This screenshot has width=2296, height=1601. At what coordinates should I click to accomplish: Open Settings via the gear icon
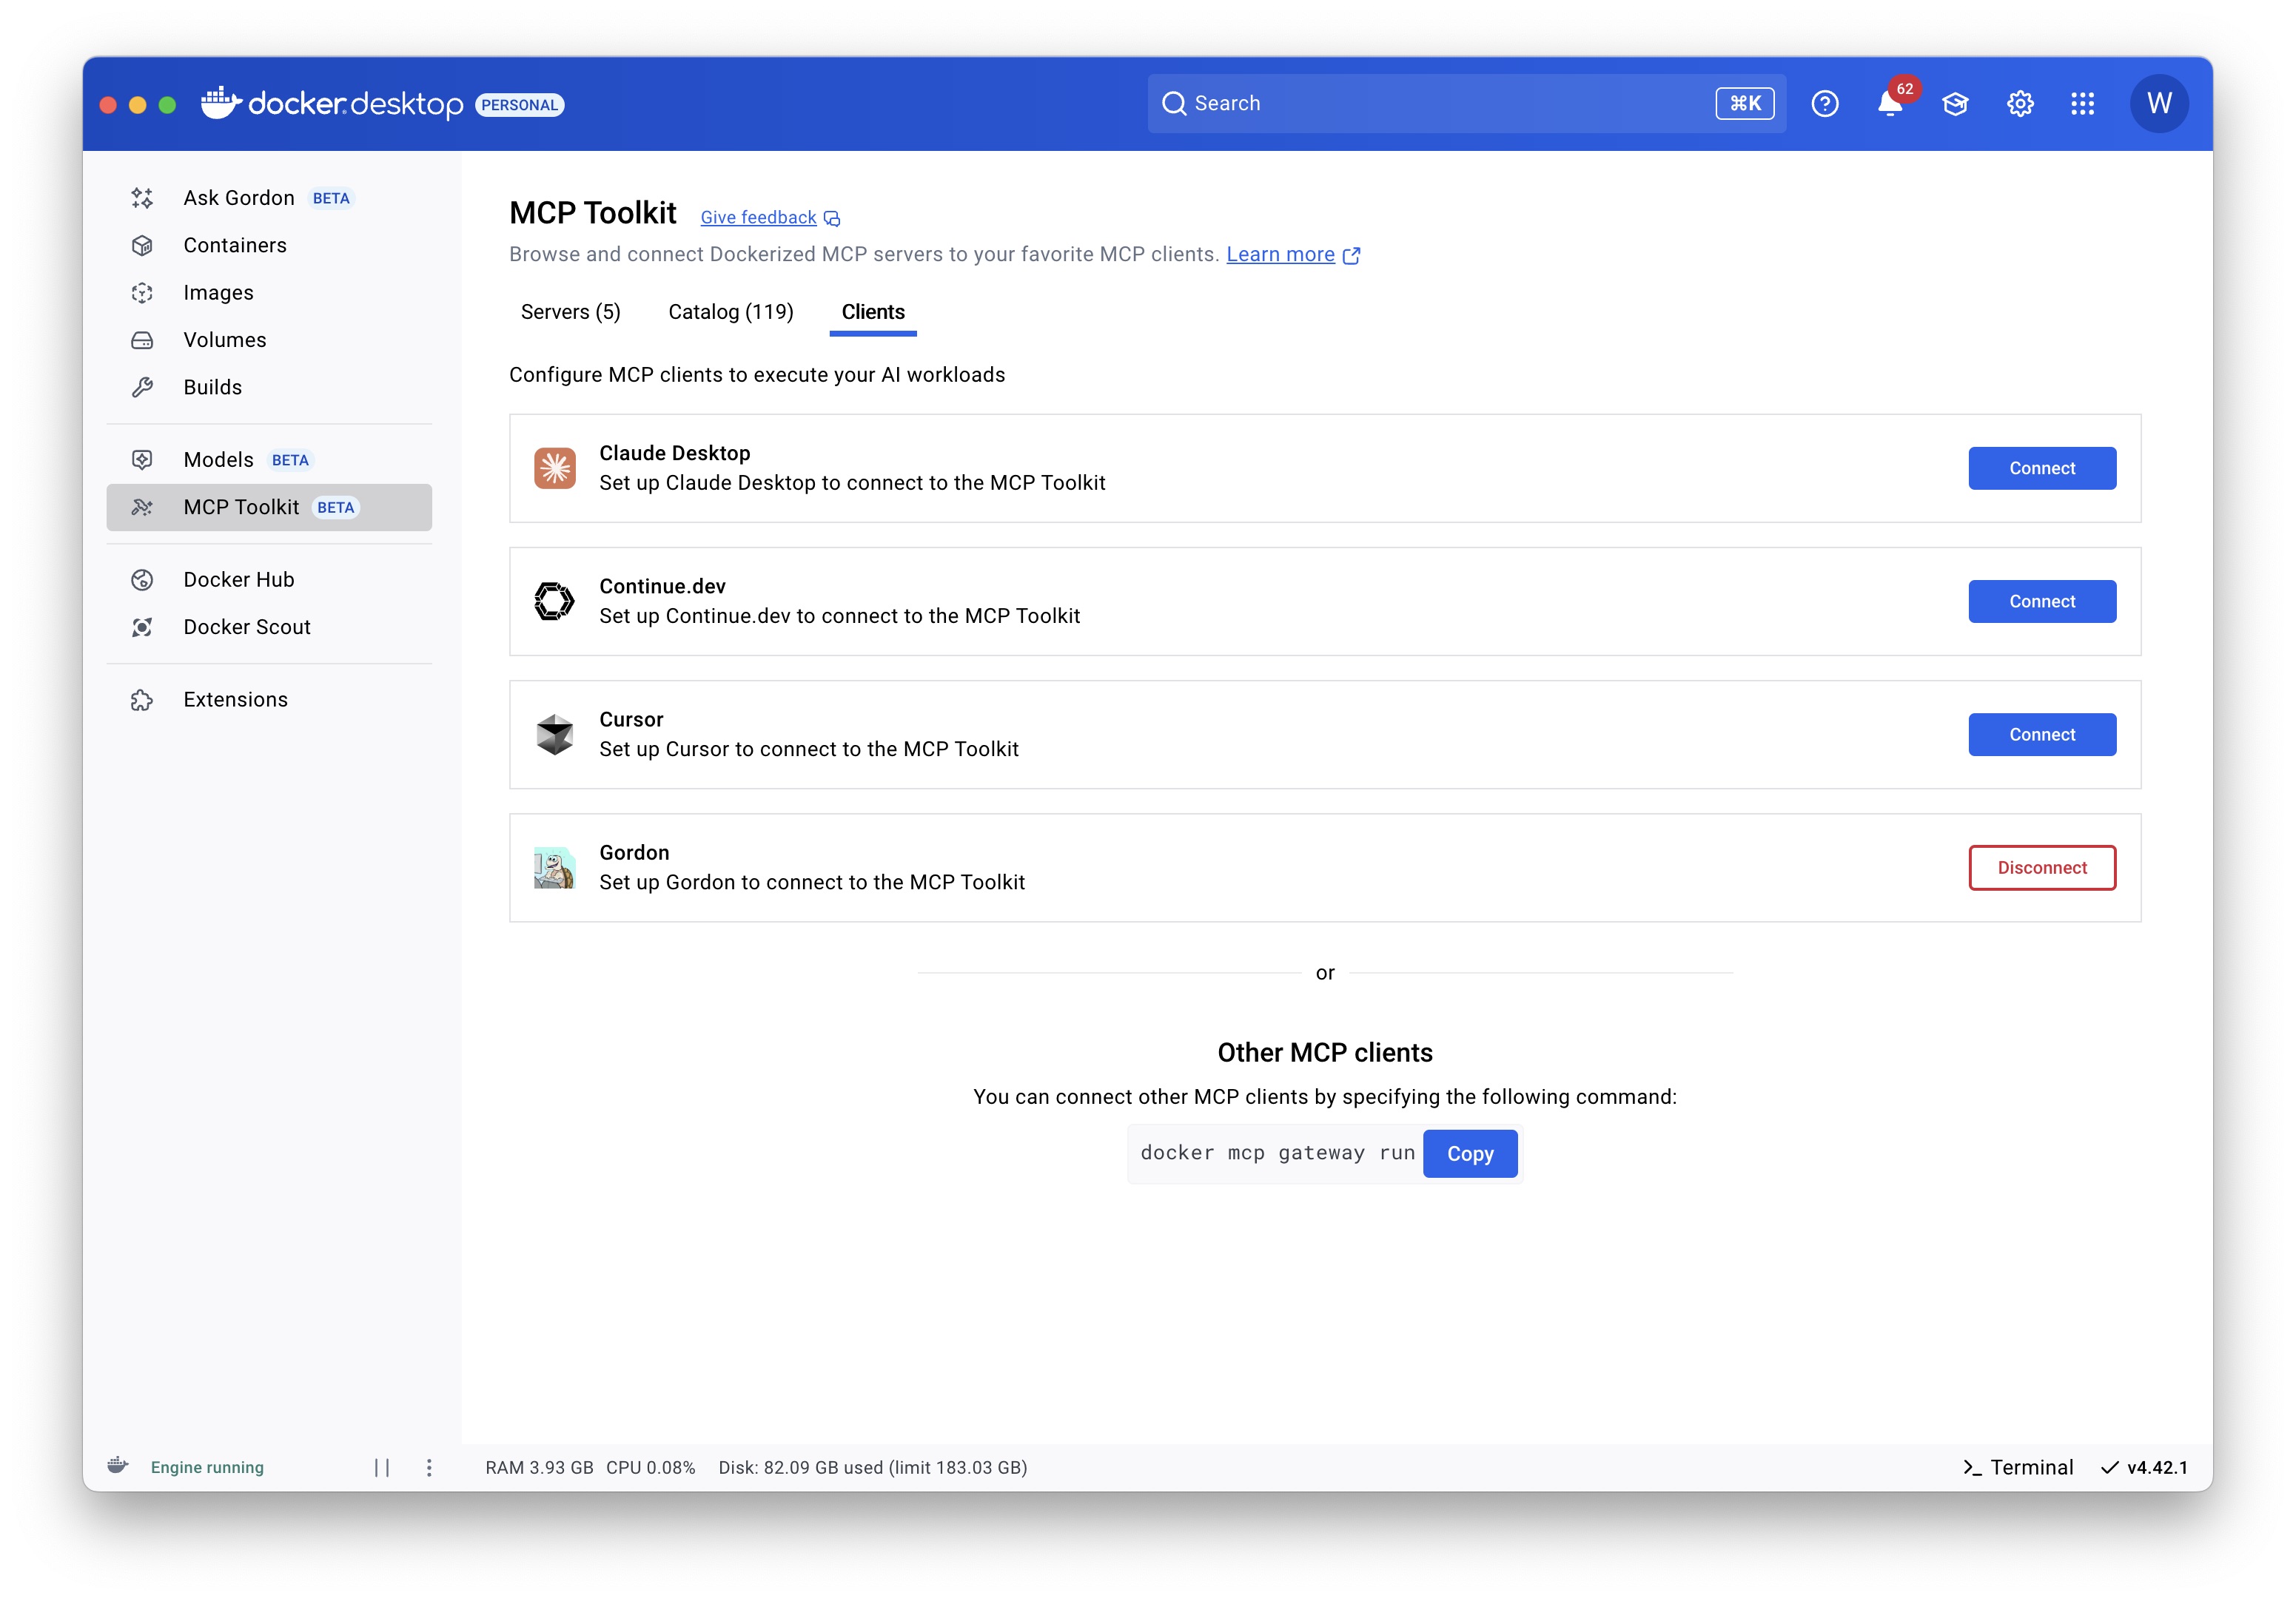(2019, 104)
